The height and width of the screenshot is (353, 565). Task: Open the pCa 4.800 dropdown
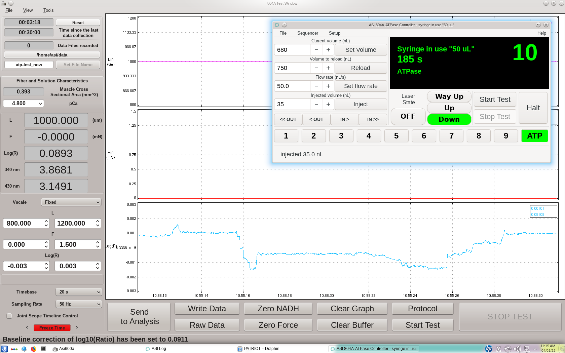(24, 104)
